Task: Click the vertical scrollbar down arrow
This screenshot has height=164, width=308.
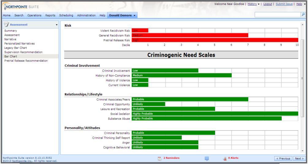Action: 302,151
